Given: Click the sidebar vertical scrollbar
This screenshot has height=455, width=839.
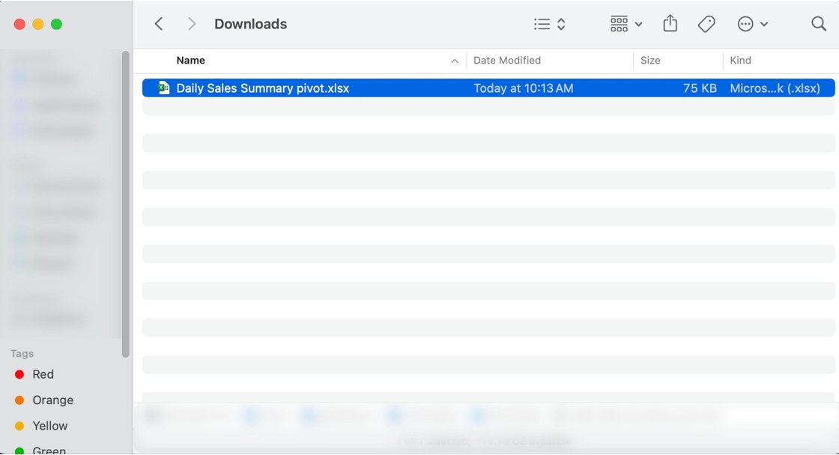Looking at the screenshot, I should [x=126, y=204].
